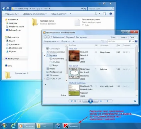Click the Media Player search magnifier icon

pyautogui.click(x=130, y=41)
